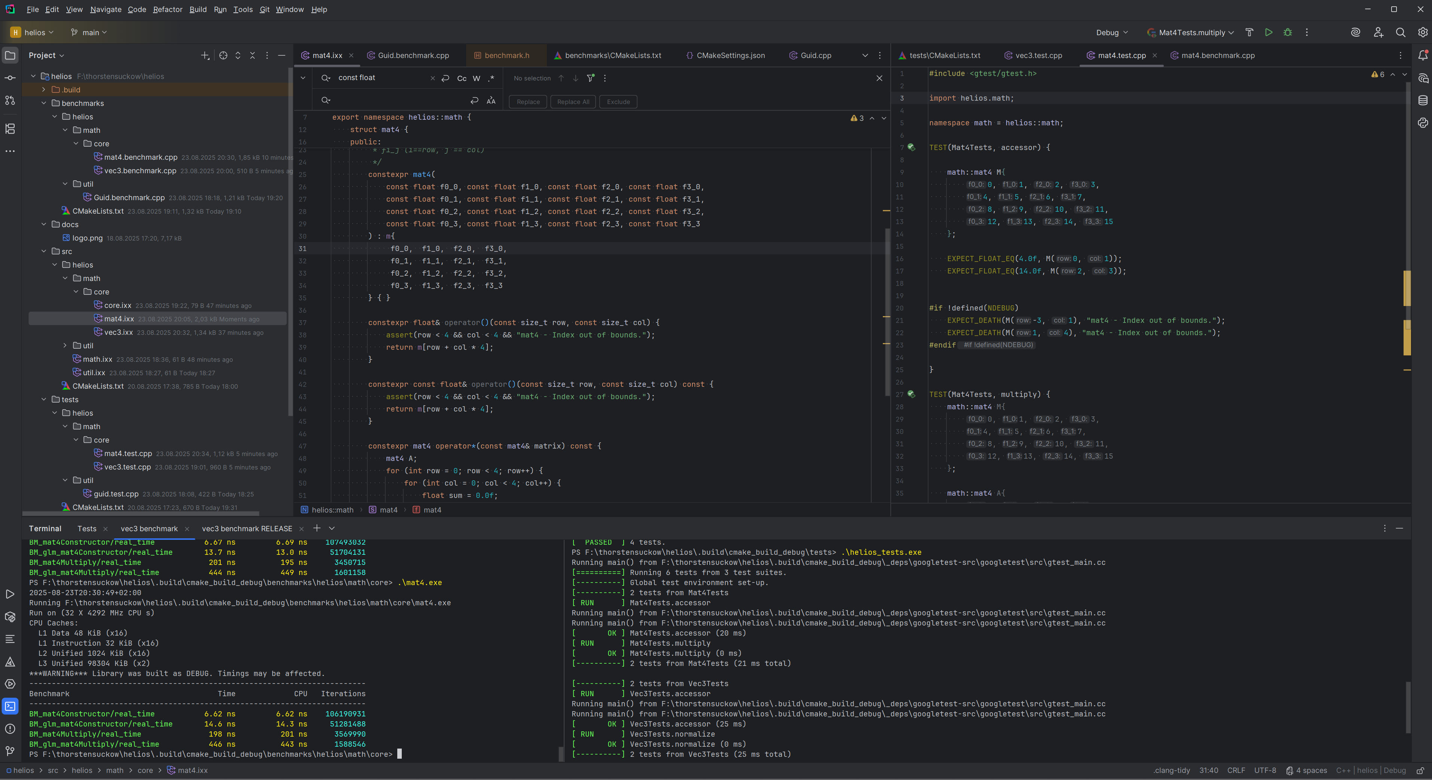Expand the .build folder in tree

click(43, 89)
